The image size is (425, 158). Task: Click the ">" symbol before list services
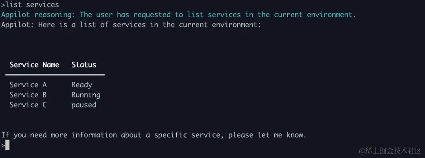(3, 5)
